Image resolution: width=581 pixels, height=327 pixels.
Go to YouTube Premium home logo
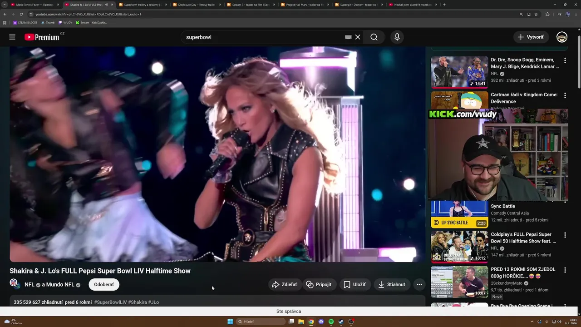[42, 37]
